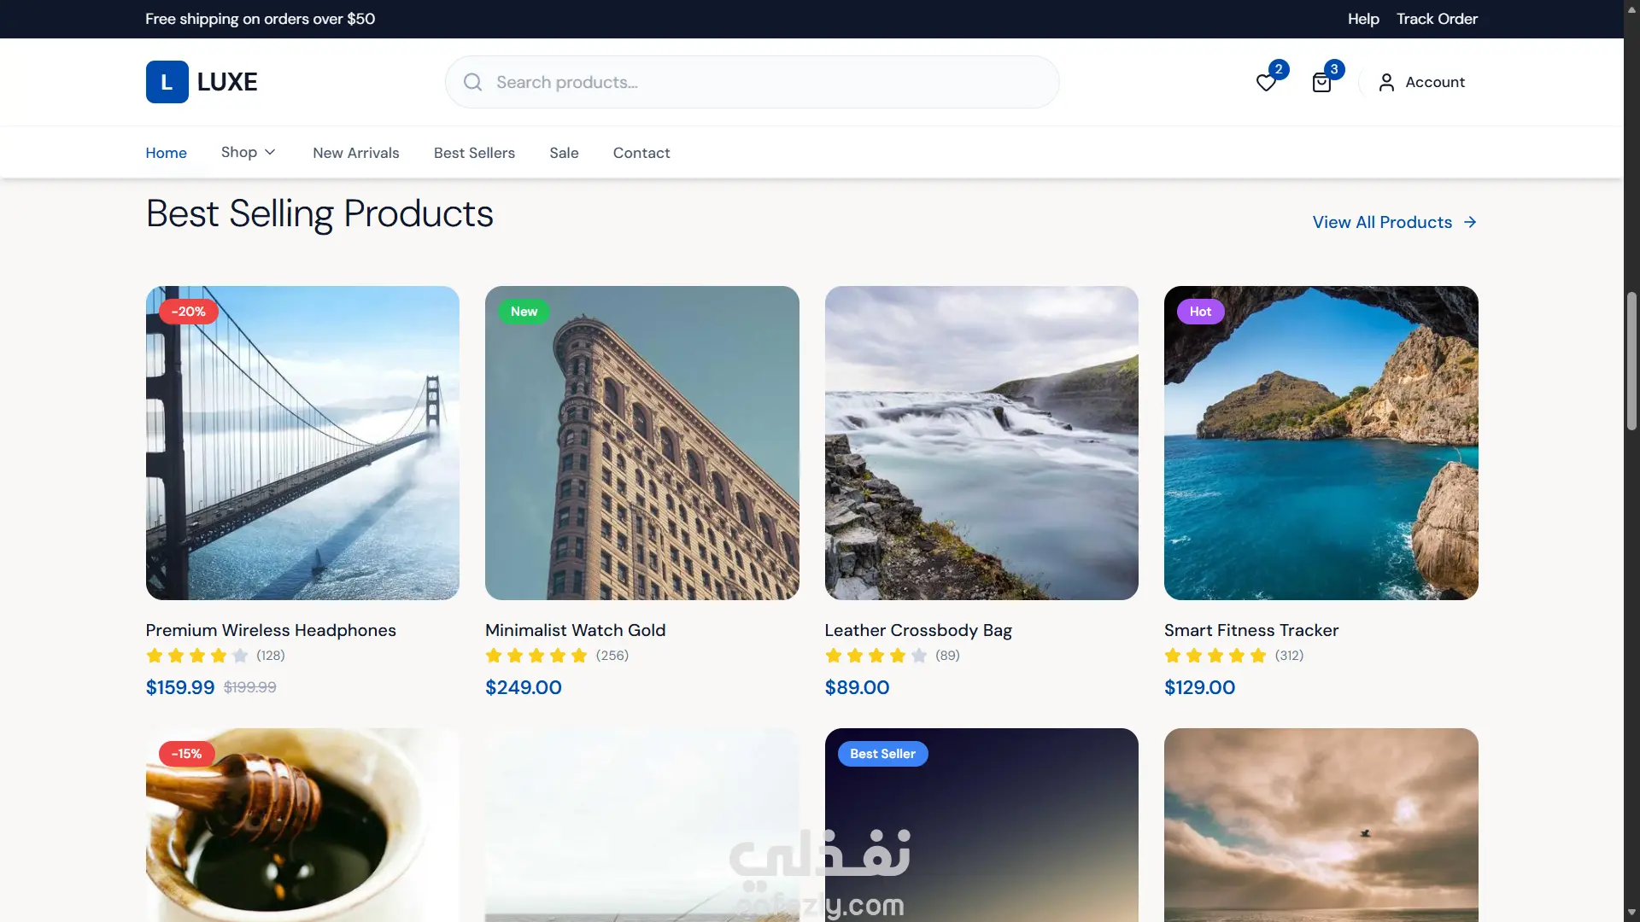Open the Sale nav item

tap(564, 153)
